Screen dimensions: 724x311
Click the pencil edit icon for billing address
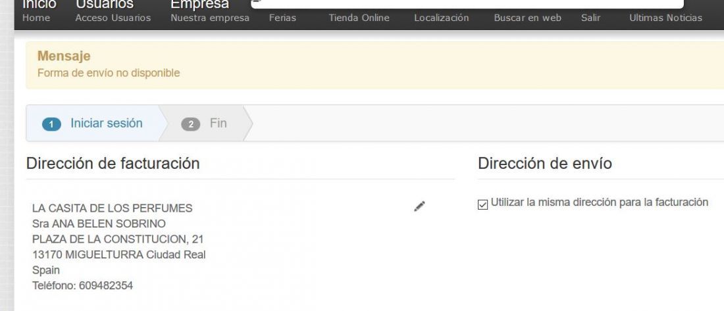419,206
